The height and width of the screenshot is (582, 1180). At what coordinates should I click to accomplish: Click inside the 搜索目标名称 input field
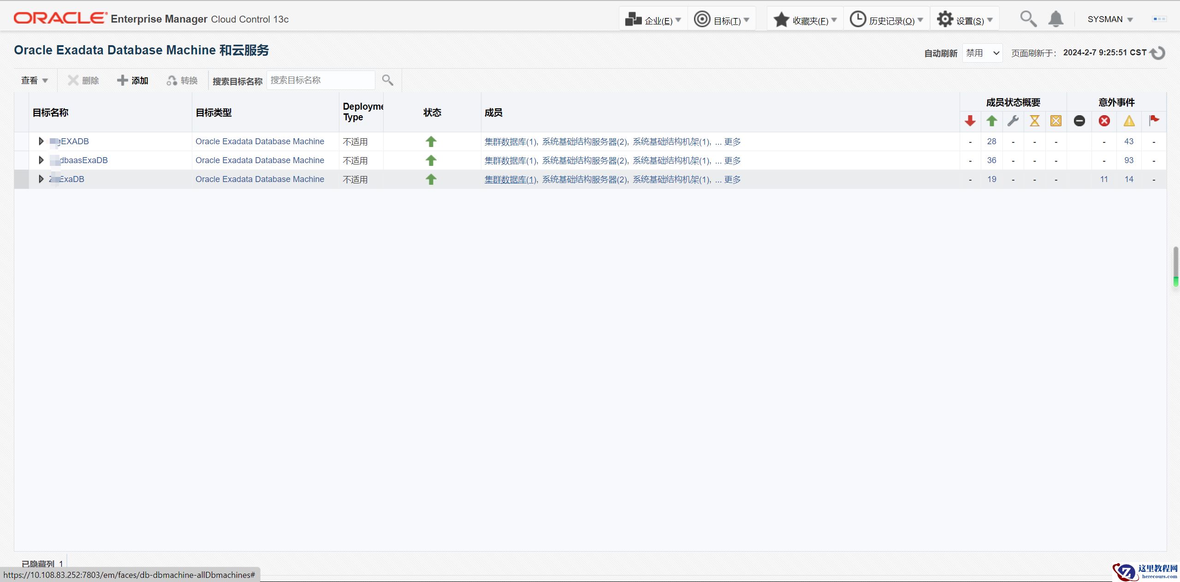click(x=320, y=80)
